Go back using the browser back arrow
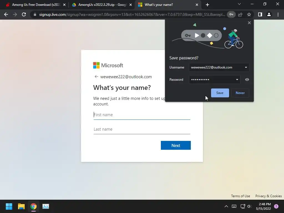284x213 pixels. click(6, 14)
